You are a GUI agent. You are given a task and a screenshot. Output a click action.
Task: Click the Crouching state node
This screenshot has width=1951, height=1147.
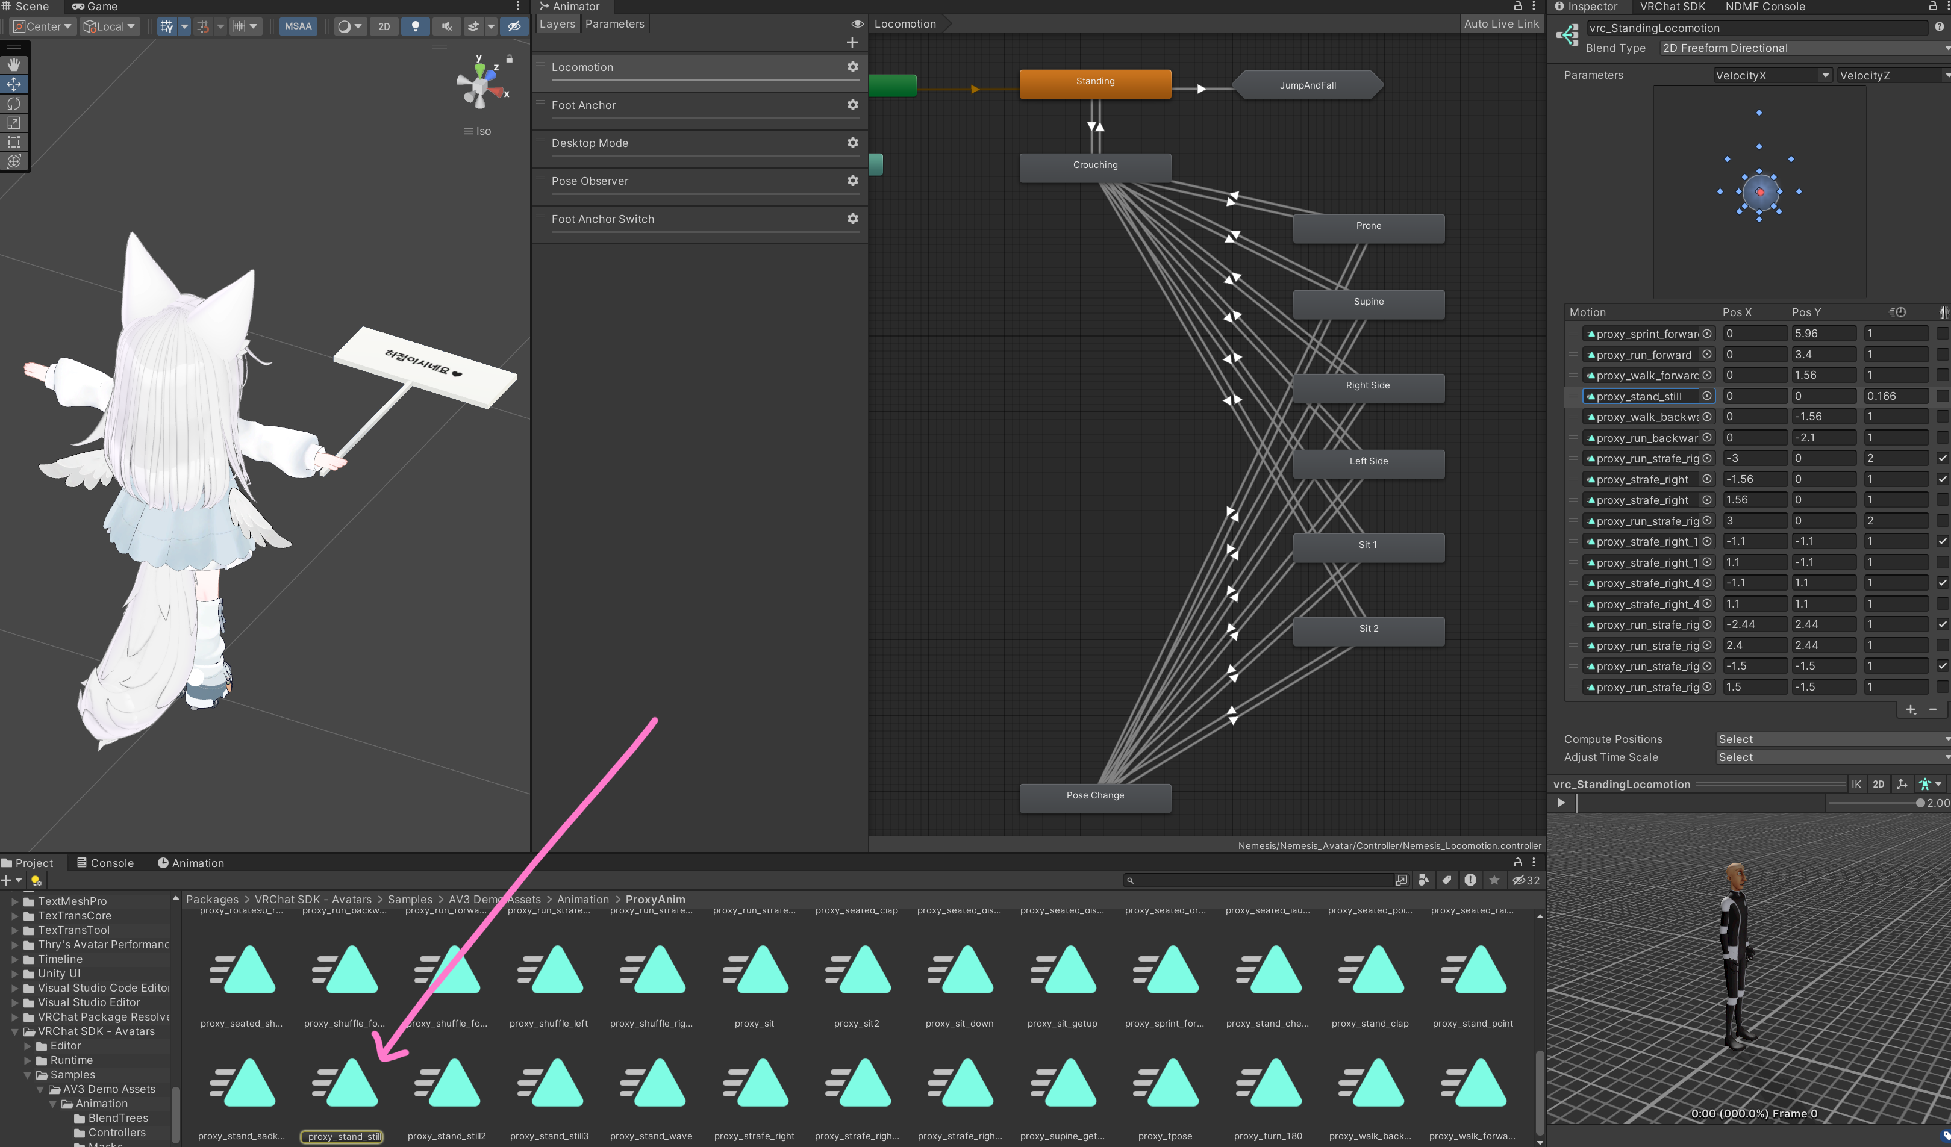1094,166
